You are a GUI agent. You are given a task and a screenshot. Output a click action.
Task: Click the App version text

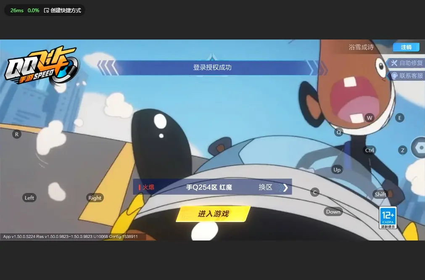(70, 237)
